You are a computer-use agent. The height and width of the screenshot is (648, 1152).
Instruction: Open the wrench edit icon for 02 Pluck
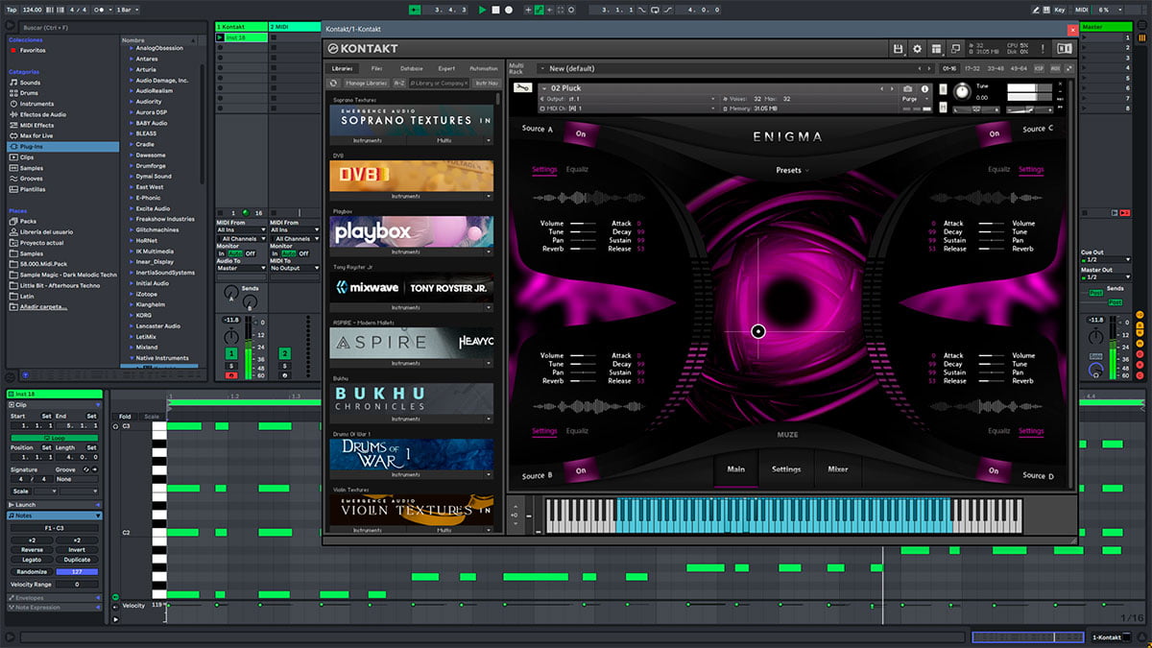click(523, 89)
